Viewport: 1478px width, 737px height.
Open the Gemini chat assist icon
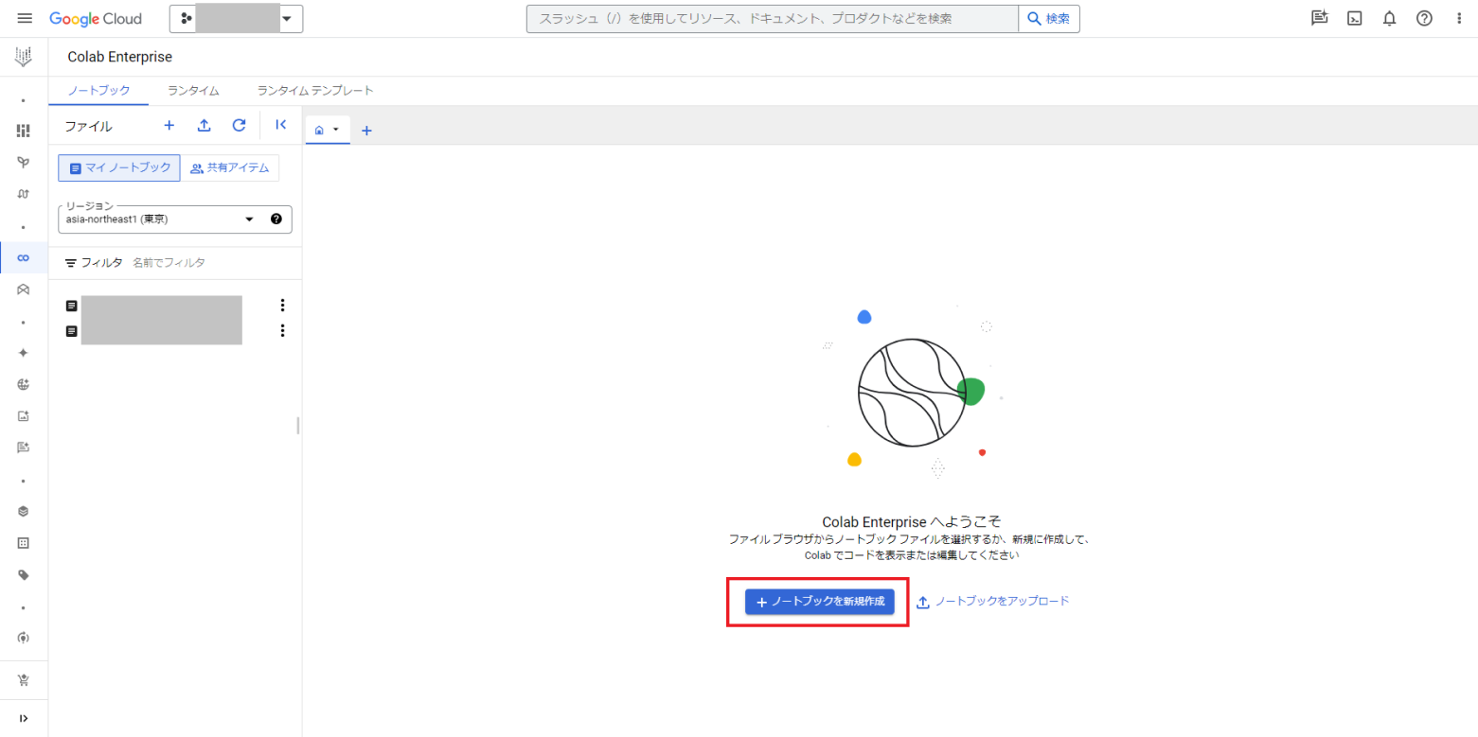(x=1319, y=18)
